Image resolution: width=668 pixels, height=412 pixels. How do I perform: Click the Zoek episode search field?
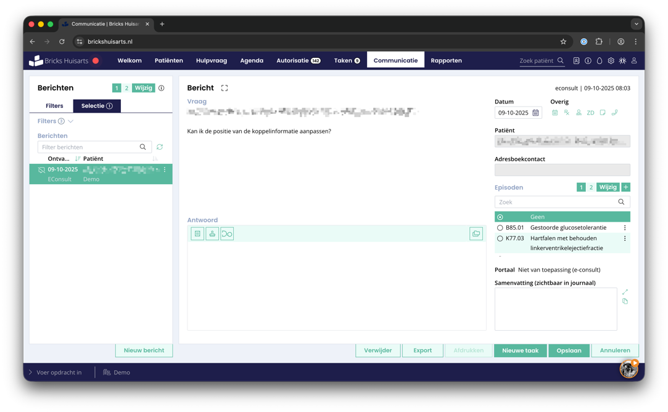(555, 202)
